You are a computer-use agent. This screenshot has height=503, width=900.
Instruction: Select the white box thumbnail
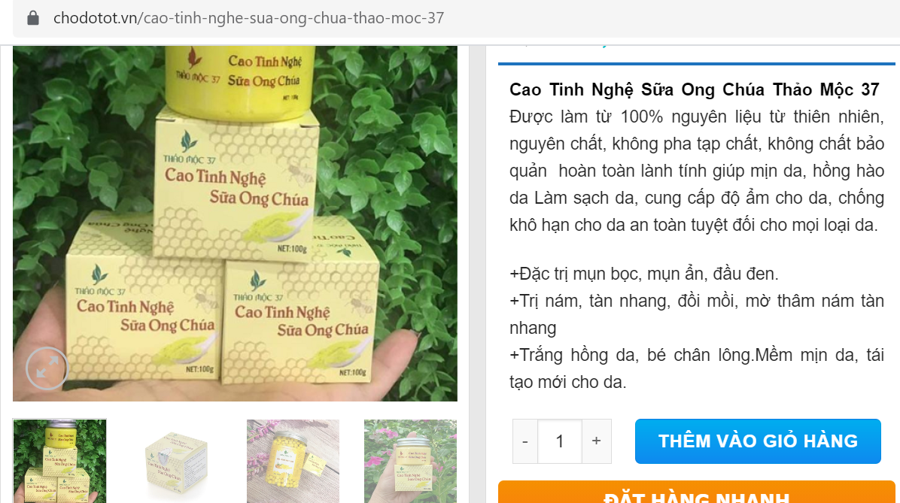tap(176, 461)
